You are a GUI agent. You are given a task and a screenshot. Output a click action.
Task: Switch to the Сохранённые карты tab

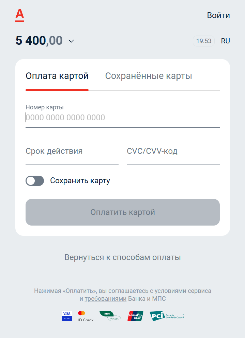pos(149,76)
